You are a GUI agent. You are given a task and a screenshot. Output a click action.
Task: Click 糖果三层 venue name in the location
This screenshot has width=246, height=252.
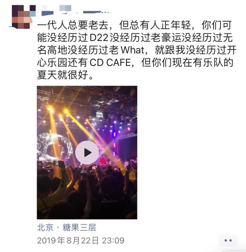click(79, 227)
